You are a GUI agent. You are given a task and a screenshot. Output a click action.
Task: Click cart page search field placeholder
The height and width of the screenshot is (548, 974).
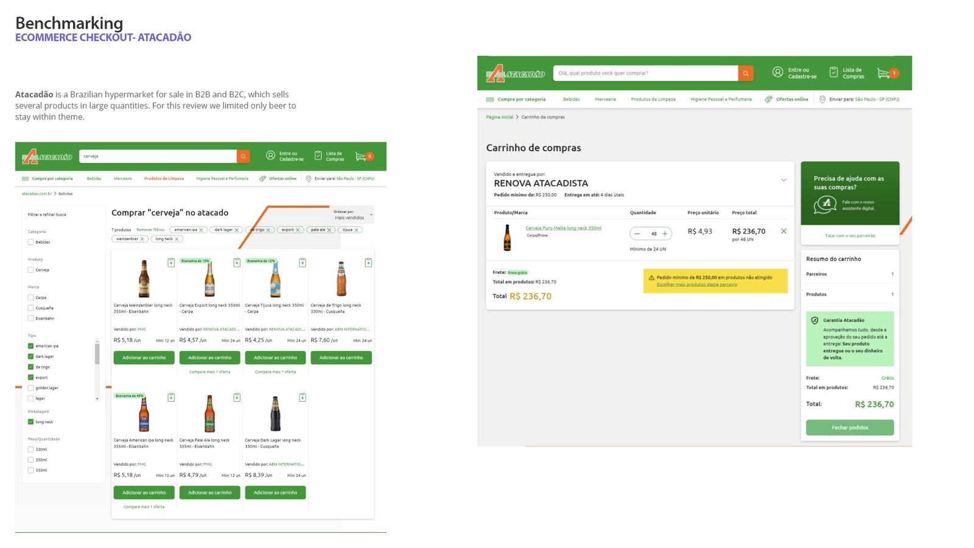pyautogui.click(x=645, y=73)
